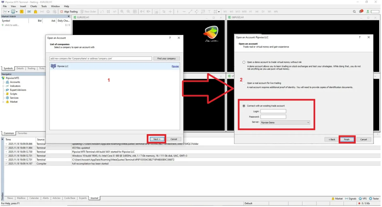382x207 pixels.
Task: Open the File menu
Action: click(5, 6)
